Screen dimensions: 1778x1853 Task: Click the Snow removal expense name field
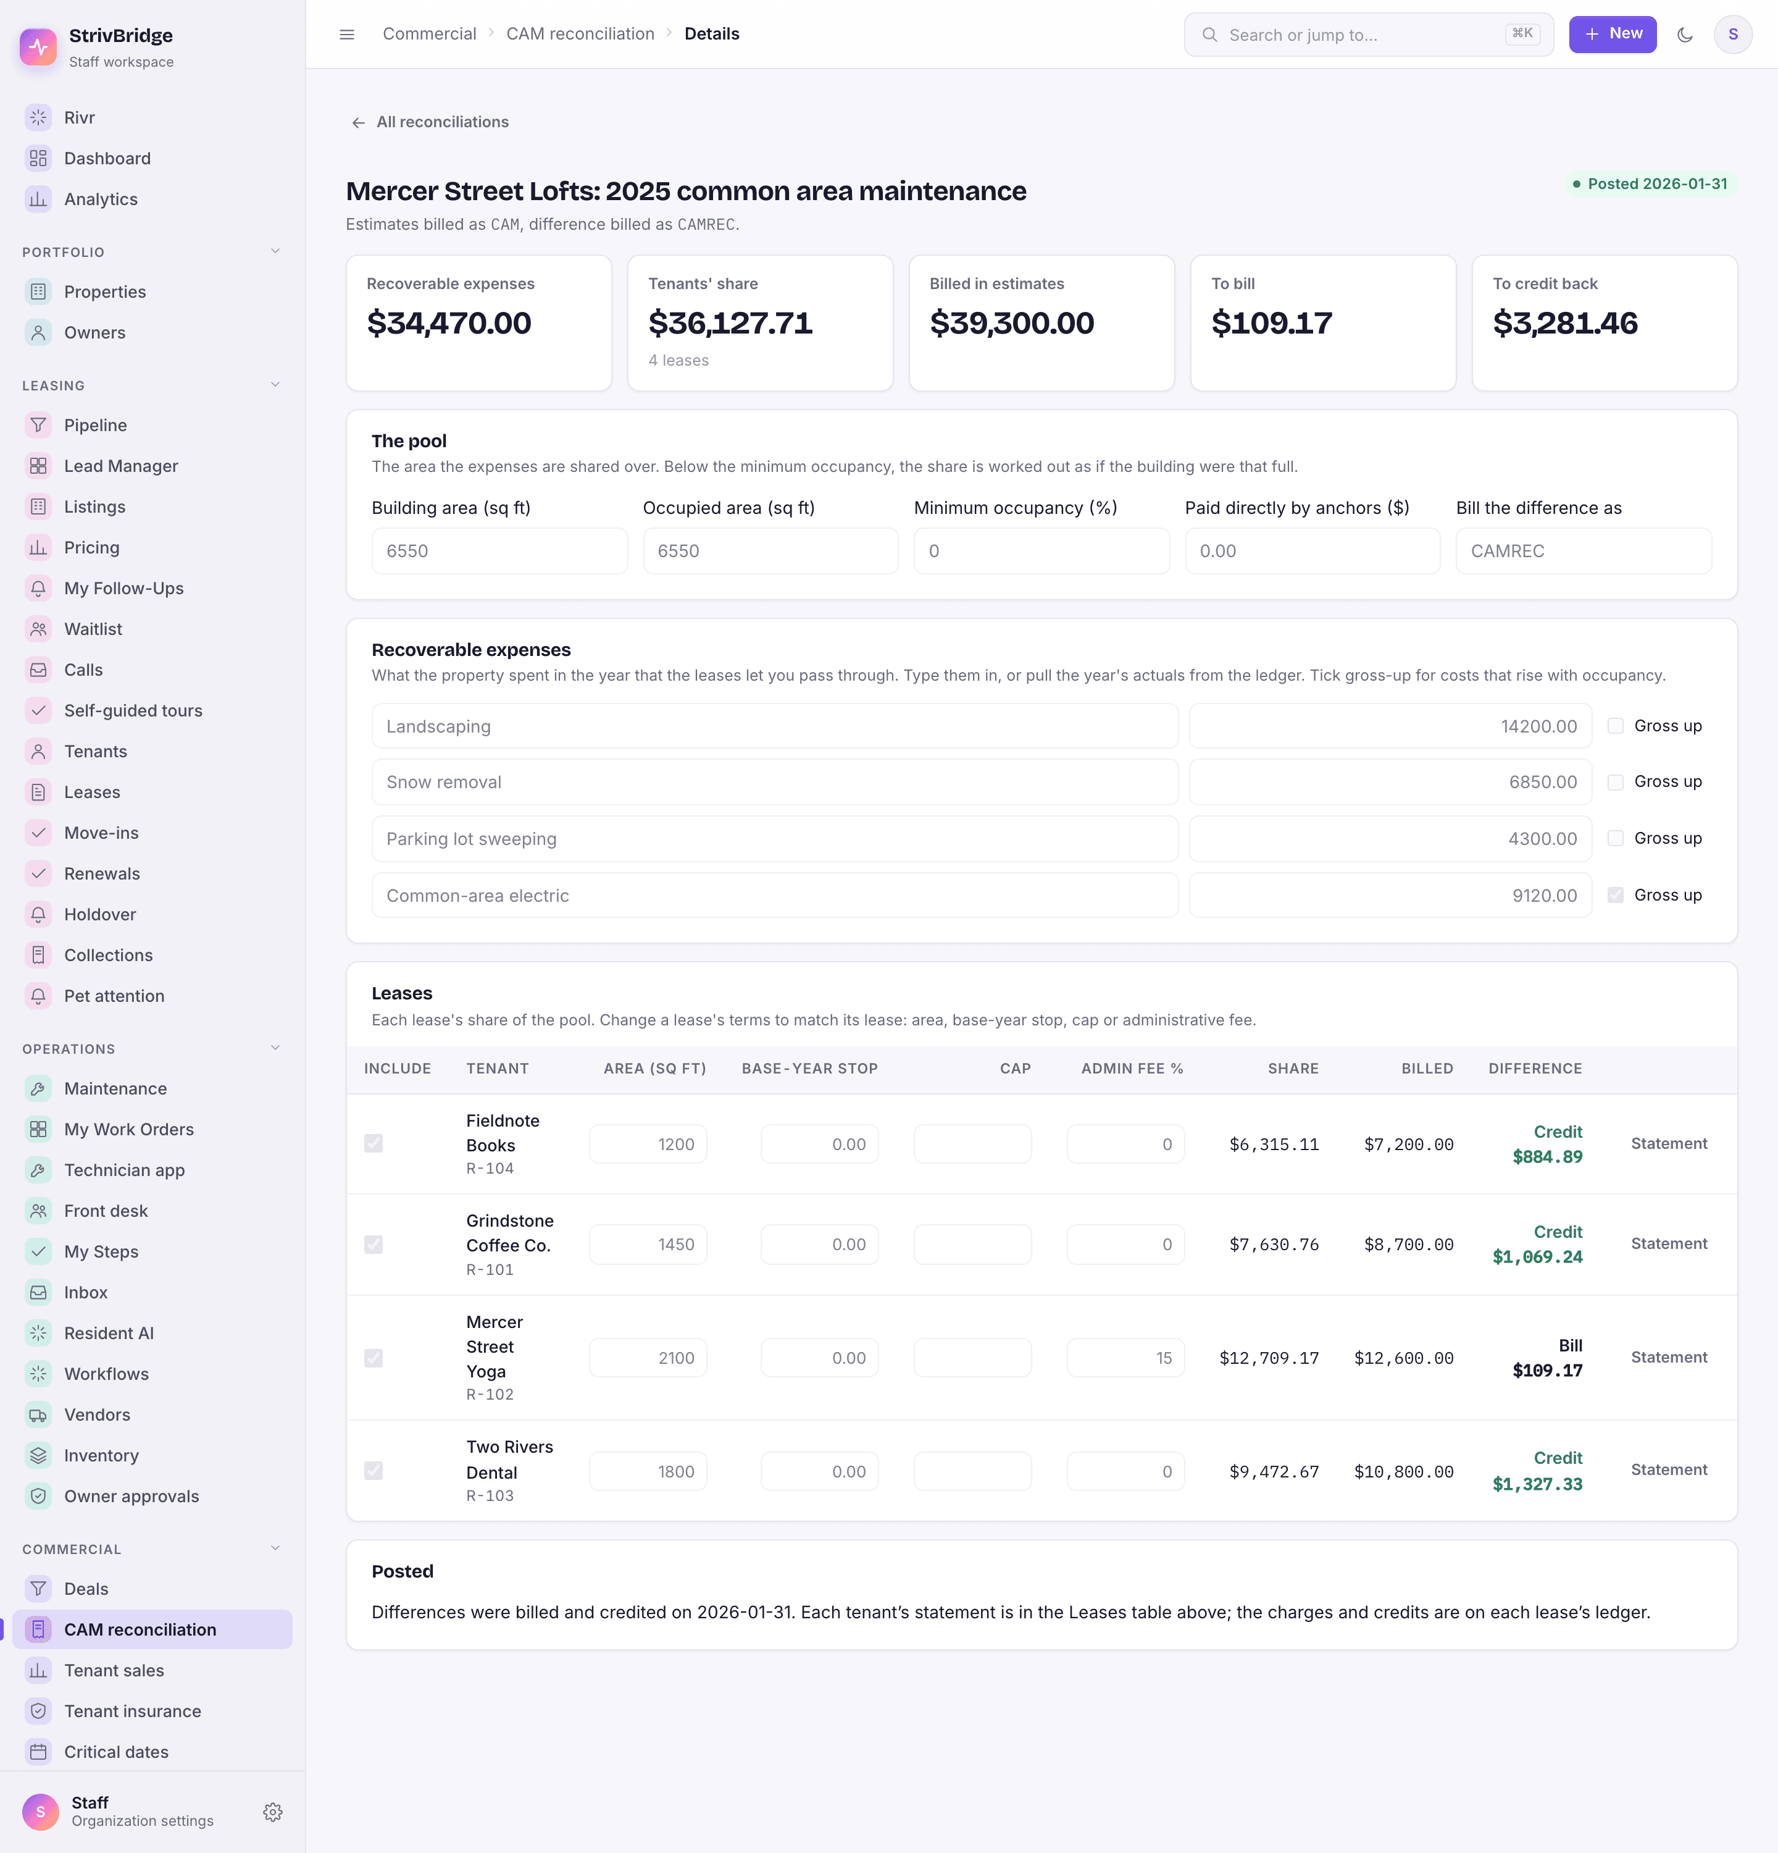(775, 782)
